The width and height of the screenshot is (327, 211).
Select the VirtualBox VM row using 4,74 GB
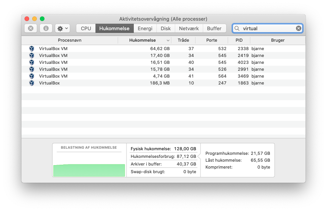pyautogui.click(x=163, y=76)
